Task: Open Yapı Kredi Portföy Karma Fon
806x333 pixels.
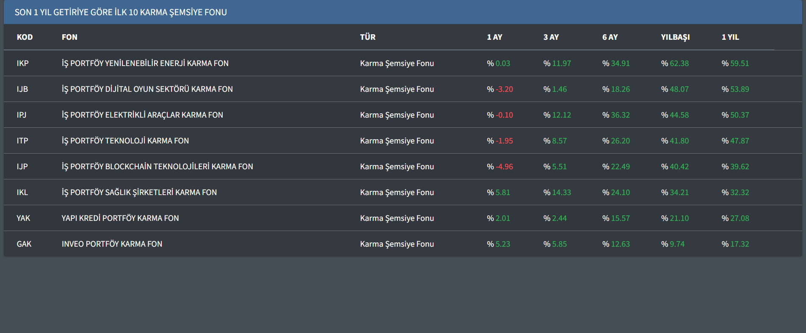Action: [120, 218]
